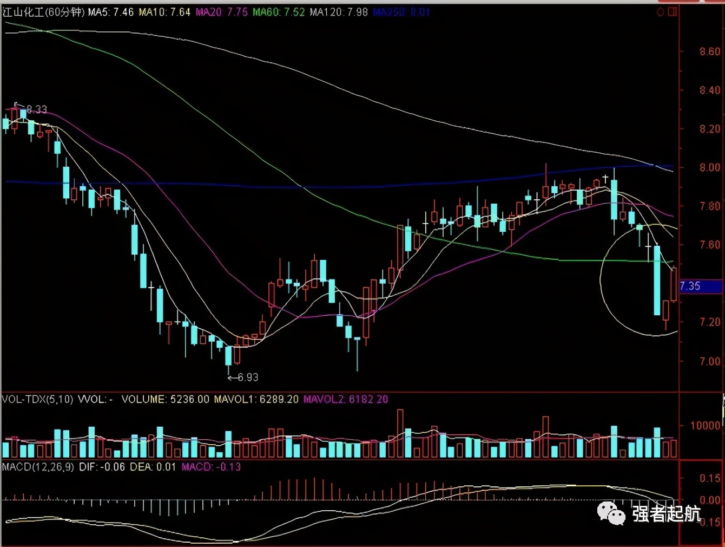This screenshot has width=725, height=547.
Task: Select the MA10: 7.64 indicator label
Action: click(x=164, y=12)
